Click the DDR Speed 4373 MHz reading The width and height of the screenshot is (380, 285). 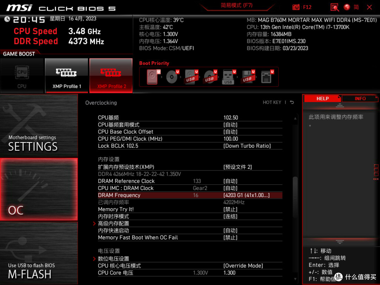(x=59, y=41)
